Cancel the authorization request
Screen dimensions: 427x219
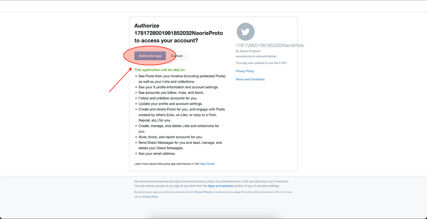click(177, 56)
